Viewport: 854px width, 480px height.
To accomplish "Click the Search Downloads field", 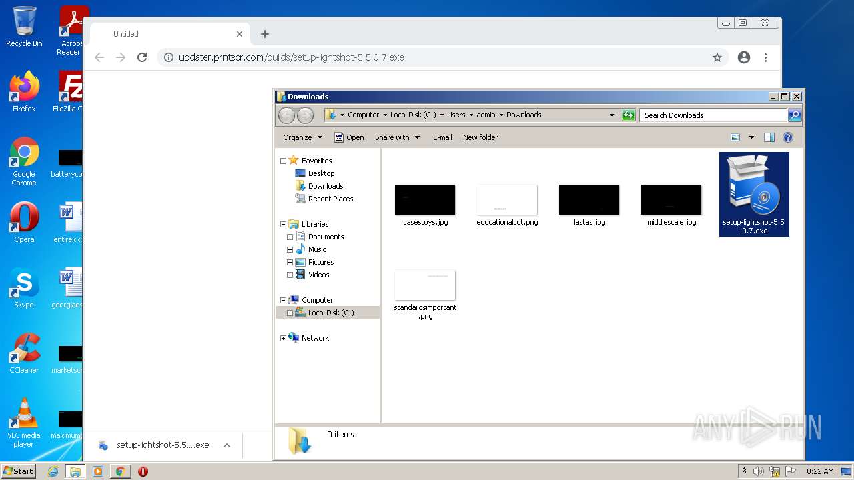I will pos(713,115).
